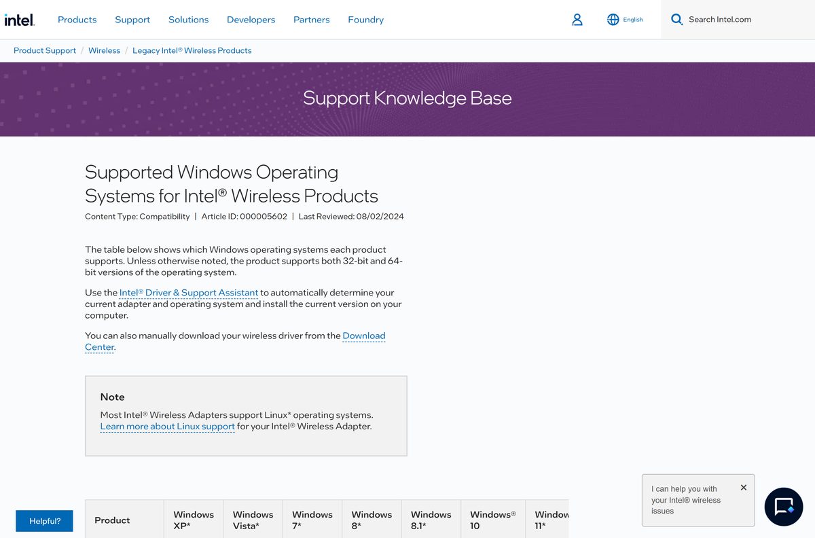Click the Intel logo
The width and height of the screenshot is (815, 538).
pyautogui.click(x=19, y=20)
